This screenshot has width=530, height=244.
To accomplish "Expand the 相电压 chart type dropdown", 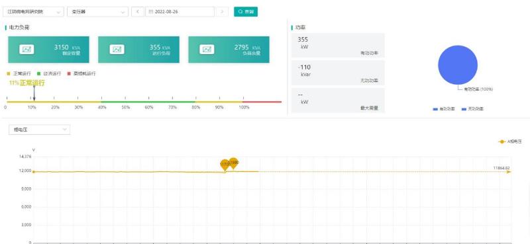I will click(39, 130).
